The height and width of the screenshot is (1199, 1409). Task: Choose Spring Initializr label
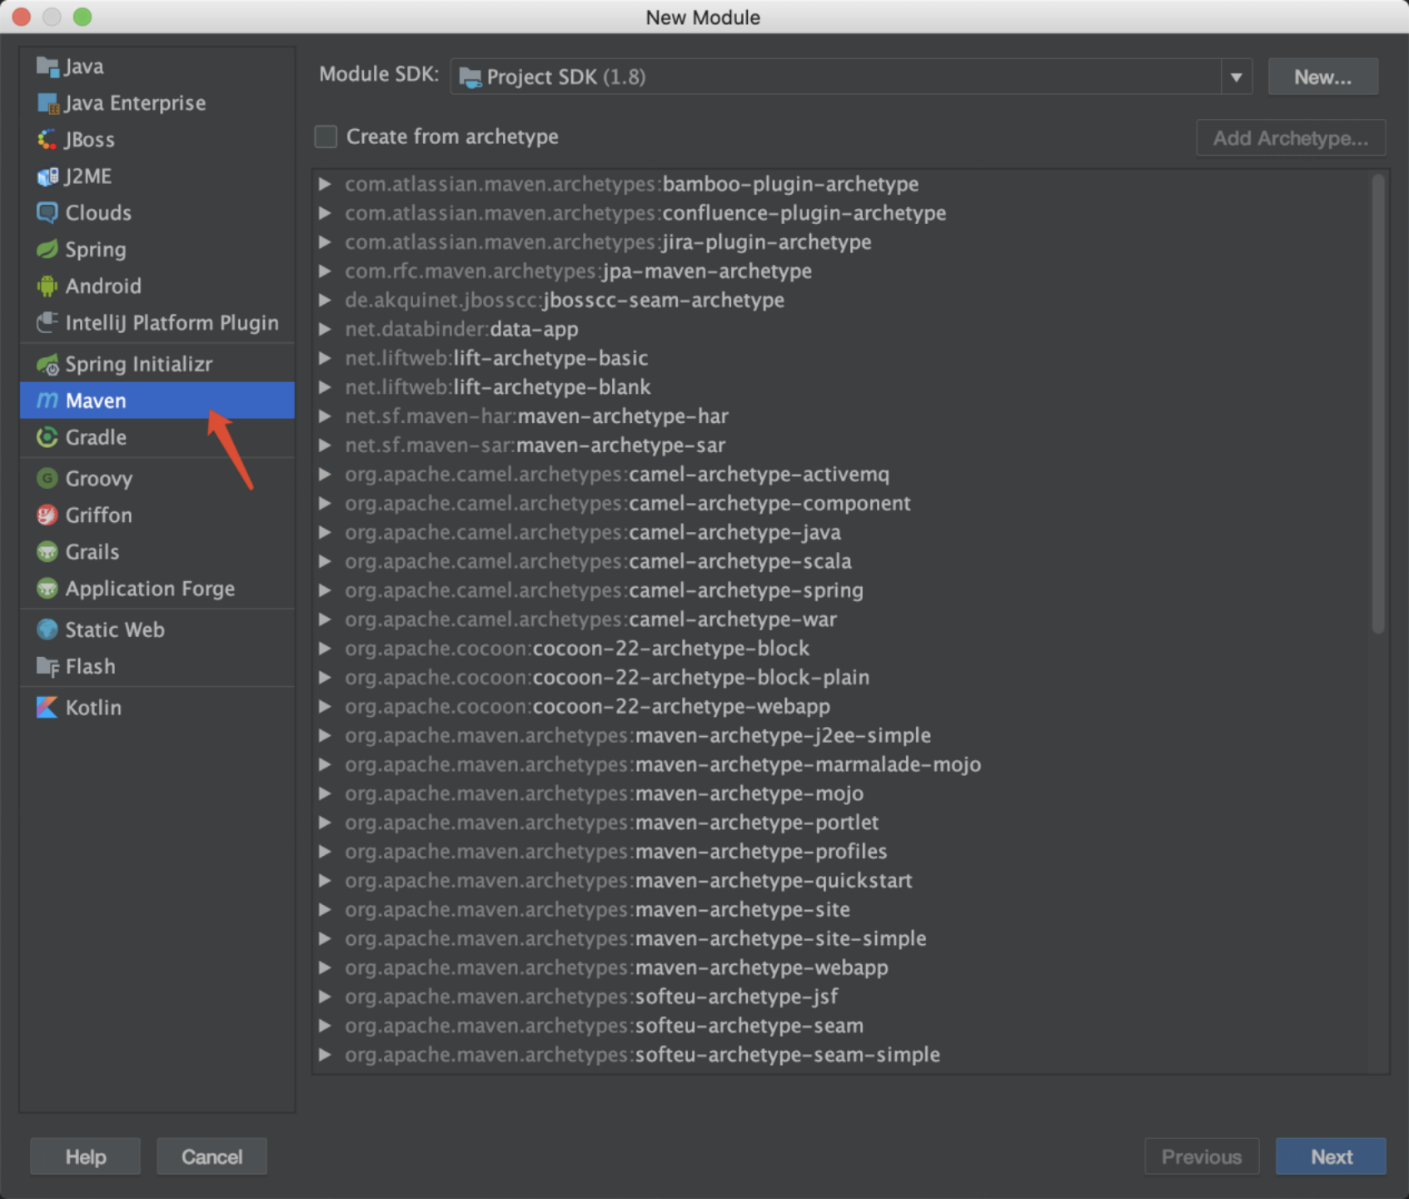(x=138, y=364)
